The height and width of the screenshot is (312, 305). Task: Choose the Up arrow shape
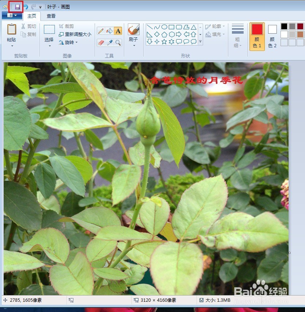[194, 34]
